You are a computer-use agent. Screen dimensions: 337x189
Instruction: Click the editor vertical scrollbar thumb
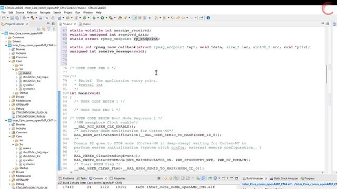pos(326,74)
